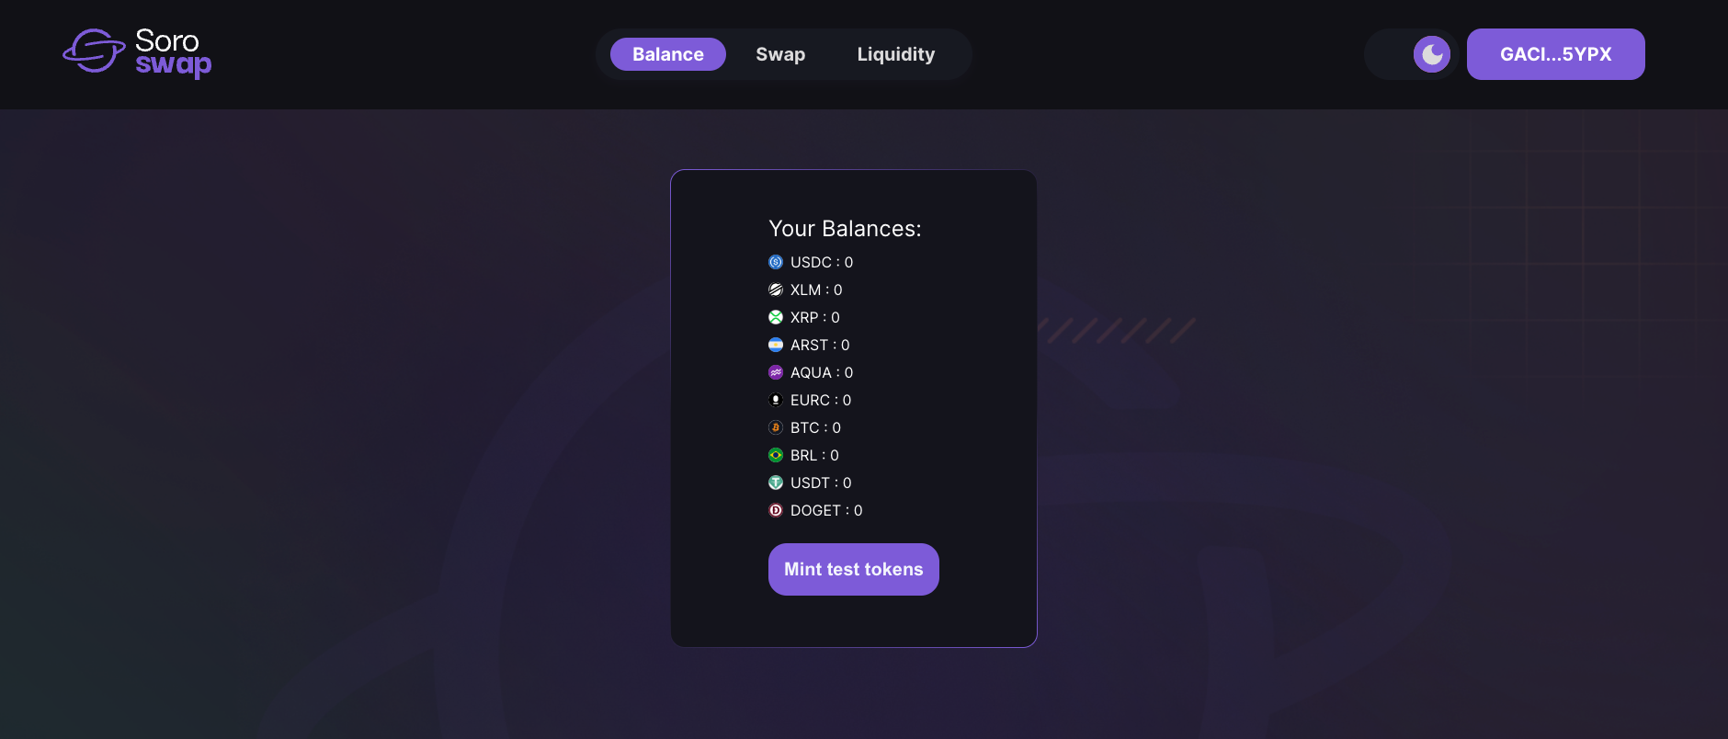Click the USDC token icon
This screenshot has width=1728, height=739.
point(776,262)
